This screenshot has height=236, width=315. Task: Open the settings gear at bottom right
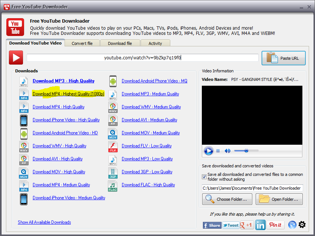[302, 224]
